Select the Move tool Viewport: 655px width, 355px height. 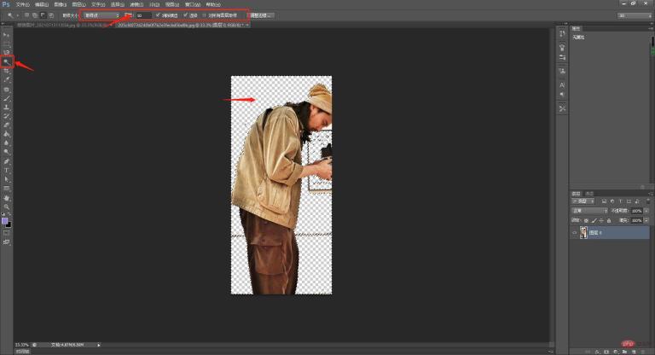(6, 35)
